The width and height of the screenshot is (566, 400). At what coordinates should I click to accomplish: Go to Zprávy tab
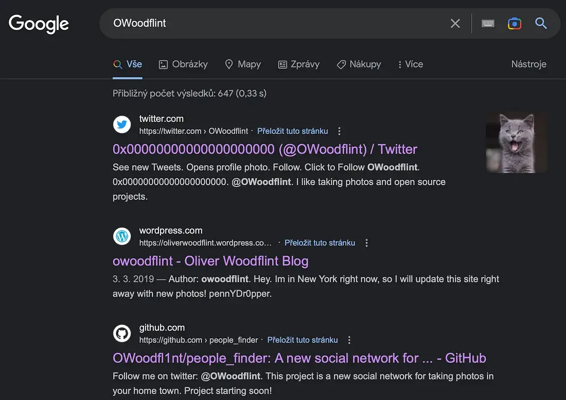(298, 65)
